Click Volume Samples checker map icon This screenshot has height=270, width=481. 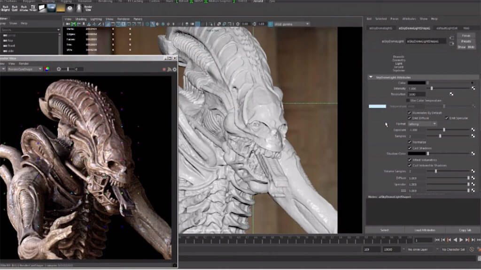click(473, 171)
